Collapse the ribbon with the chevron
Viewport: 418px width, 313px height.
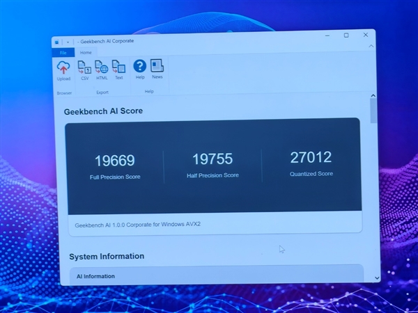[x=371, y=47]
